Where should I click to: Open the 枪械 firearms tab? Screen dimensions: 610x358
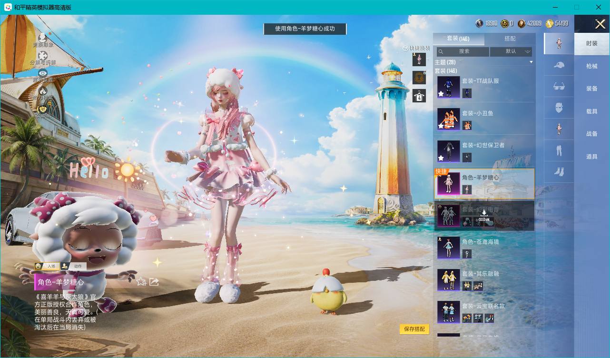coord(592,66)
